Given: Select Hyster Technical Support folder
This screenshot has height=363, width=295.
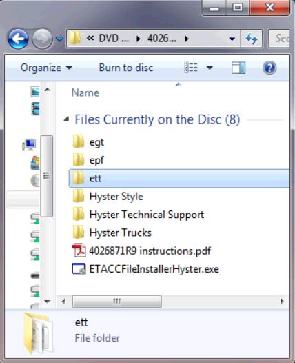Looking at the screenshot, I should click(x=147, y=215).
